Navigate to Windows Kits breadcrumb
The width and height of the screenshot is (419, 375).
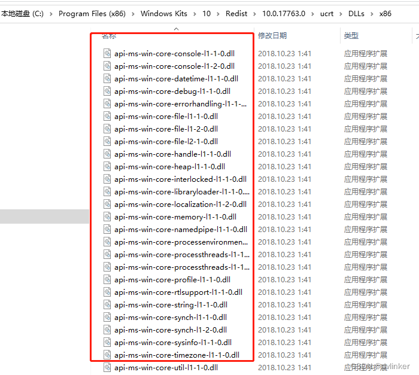(164, 14)
